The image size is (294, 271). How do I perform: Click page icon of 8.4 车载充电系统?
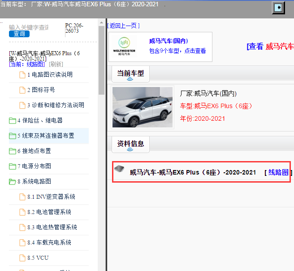pyautogui.click(x=22, y=243)
